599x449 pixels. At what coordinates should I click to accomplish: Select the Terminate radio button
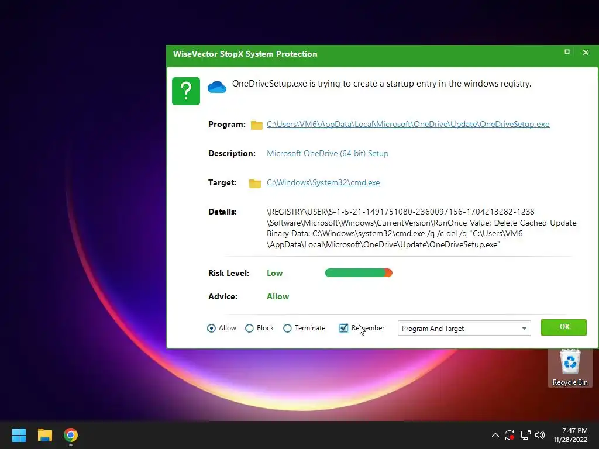point(287,329)
